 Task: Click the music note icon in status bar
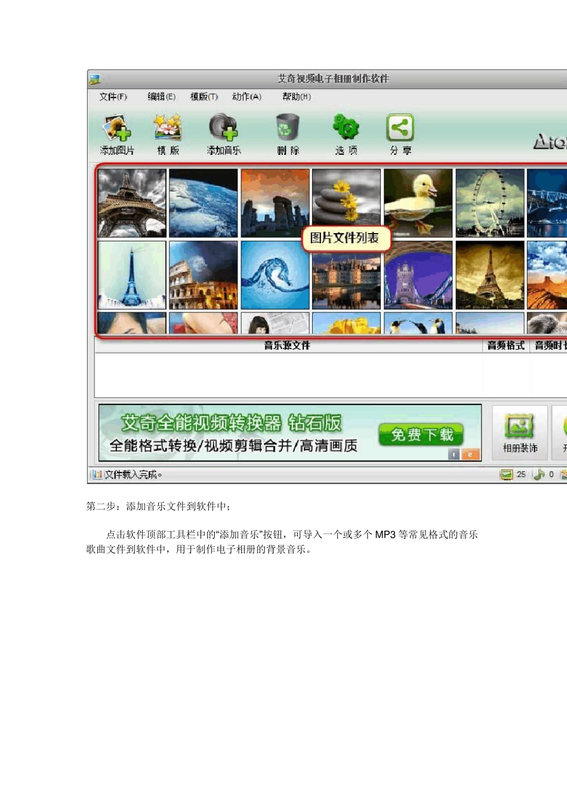click(539, 474)
